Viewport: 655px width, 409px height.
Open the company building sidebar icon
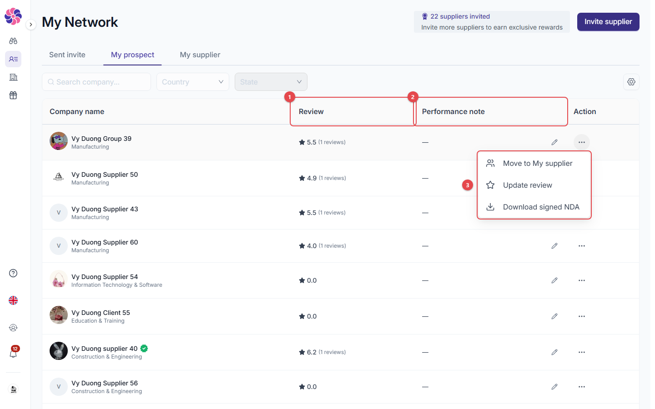[x=13, y=77]
